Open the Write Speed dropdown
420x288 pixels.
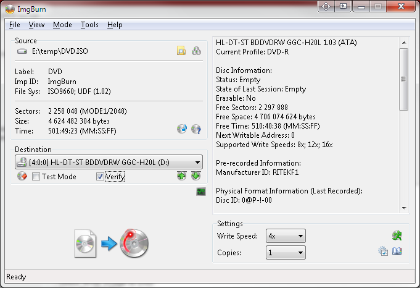(286, 236)
